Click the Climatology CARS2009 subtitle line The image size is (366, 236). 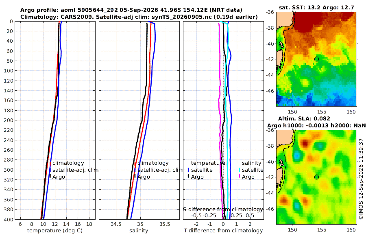click(139, 17)
